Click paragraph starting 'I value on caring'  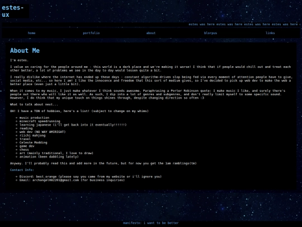[150, 68]
